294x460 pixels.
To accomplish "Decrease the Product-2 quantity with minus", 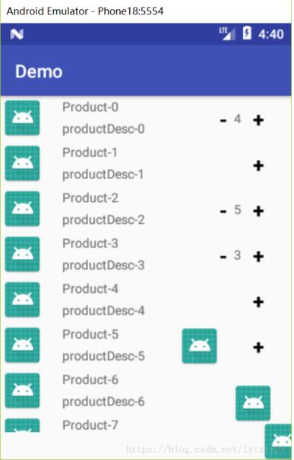I will [x=223, y=212].
